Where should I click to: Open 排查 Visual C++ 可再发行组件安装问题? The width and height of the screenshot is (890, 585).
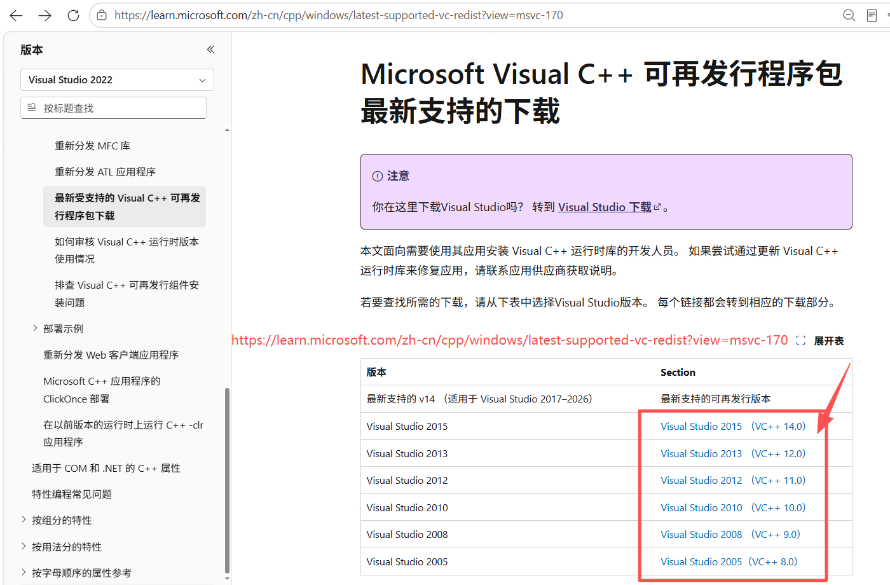click(x=127, y=294)
